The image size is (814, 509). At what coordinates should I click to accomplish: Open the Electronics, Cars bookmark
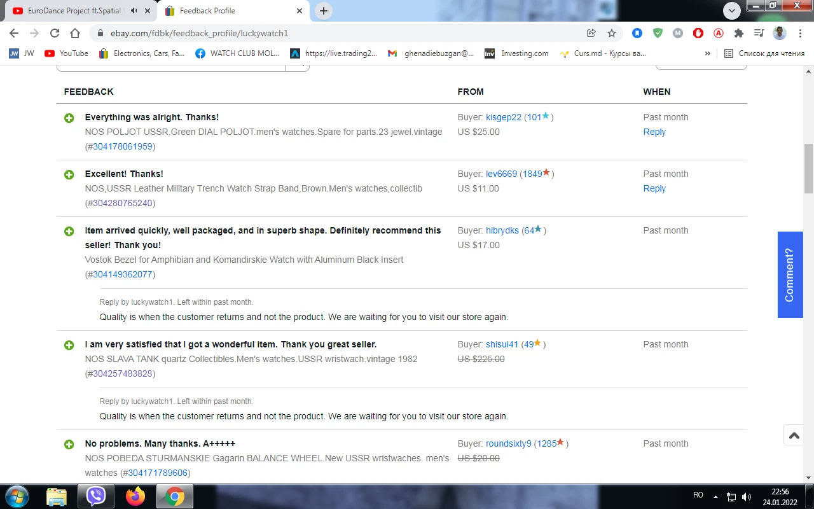(x=142, y=53)
